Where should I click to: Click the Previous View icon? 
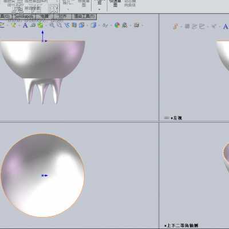coord(67,25)
